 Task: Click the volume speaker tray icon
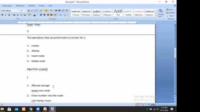click(x=157, y=109)
